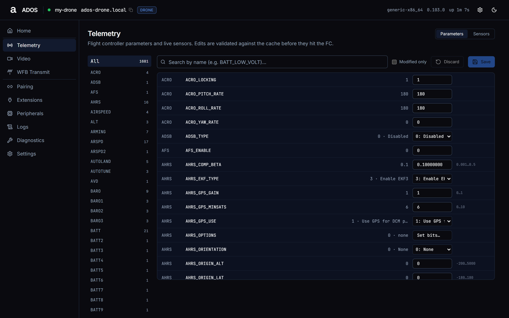
Task: Open Settings from the sidebar
Action: [x=39, y=154]
